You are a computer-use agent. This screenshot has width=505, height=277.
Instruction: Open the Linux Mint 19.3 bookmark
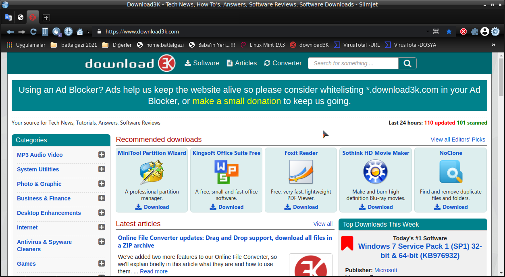coord(263,45)
